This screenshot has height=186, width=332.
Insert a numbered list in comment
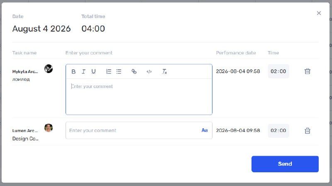(x=109, y=71)
